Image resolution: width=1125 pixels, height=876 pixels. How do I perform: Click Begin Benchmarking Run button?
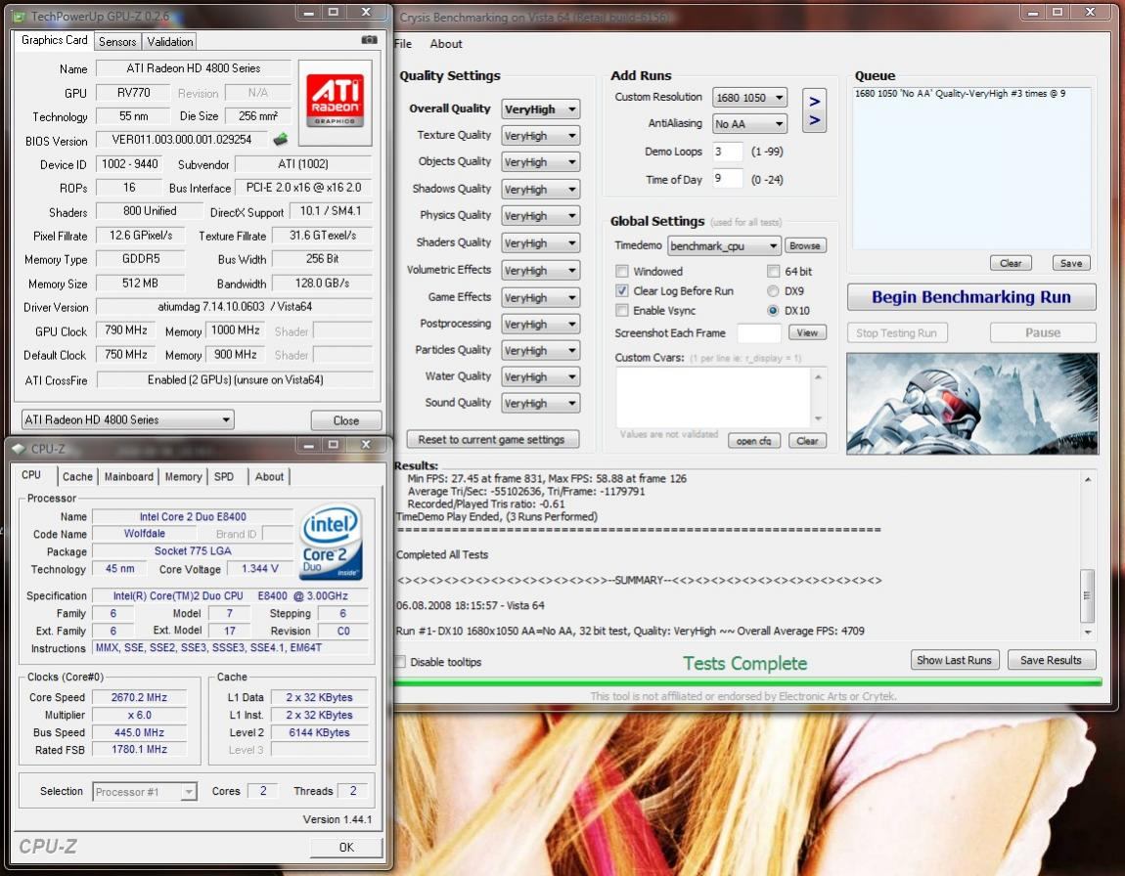pyautogui.click(x=971, y=297)
